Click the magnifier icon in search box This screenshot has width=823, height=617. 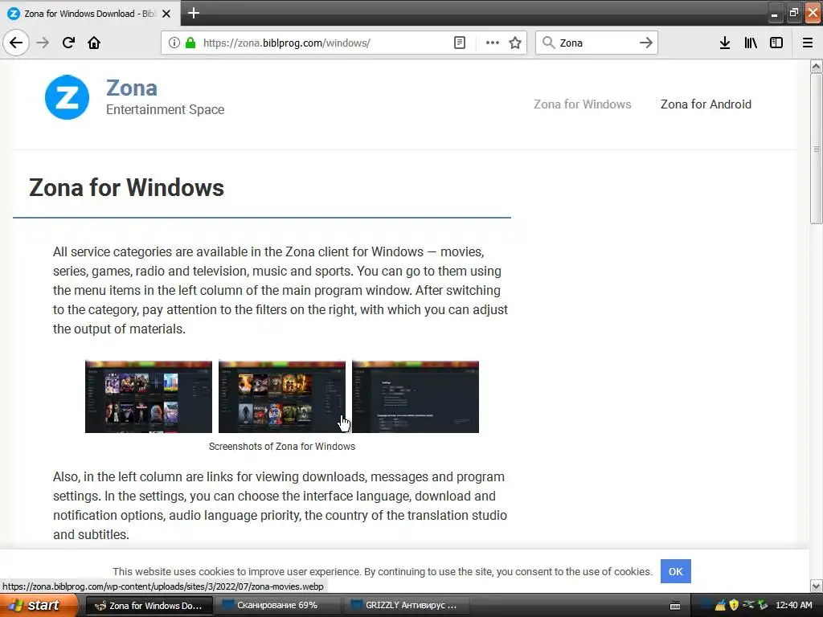point(548,43)
